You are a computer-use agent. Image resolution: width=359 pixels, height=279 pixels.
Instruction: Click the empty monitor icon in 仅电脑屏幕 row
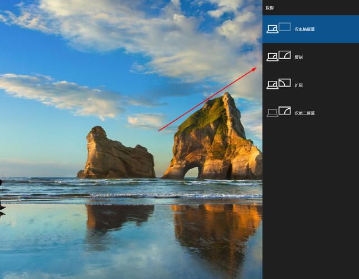[285, 27]
